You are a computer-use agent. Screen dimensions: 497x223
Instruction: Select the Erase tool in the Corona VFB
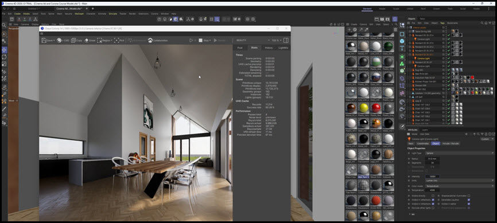tap(90, 41)
